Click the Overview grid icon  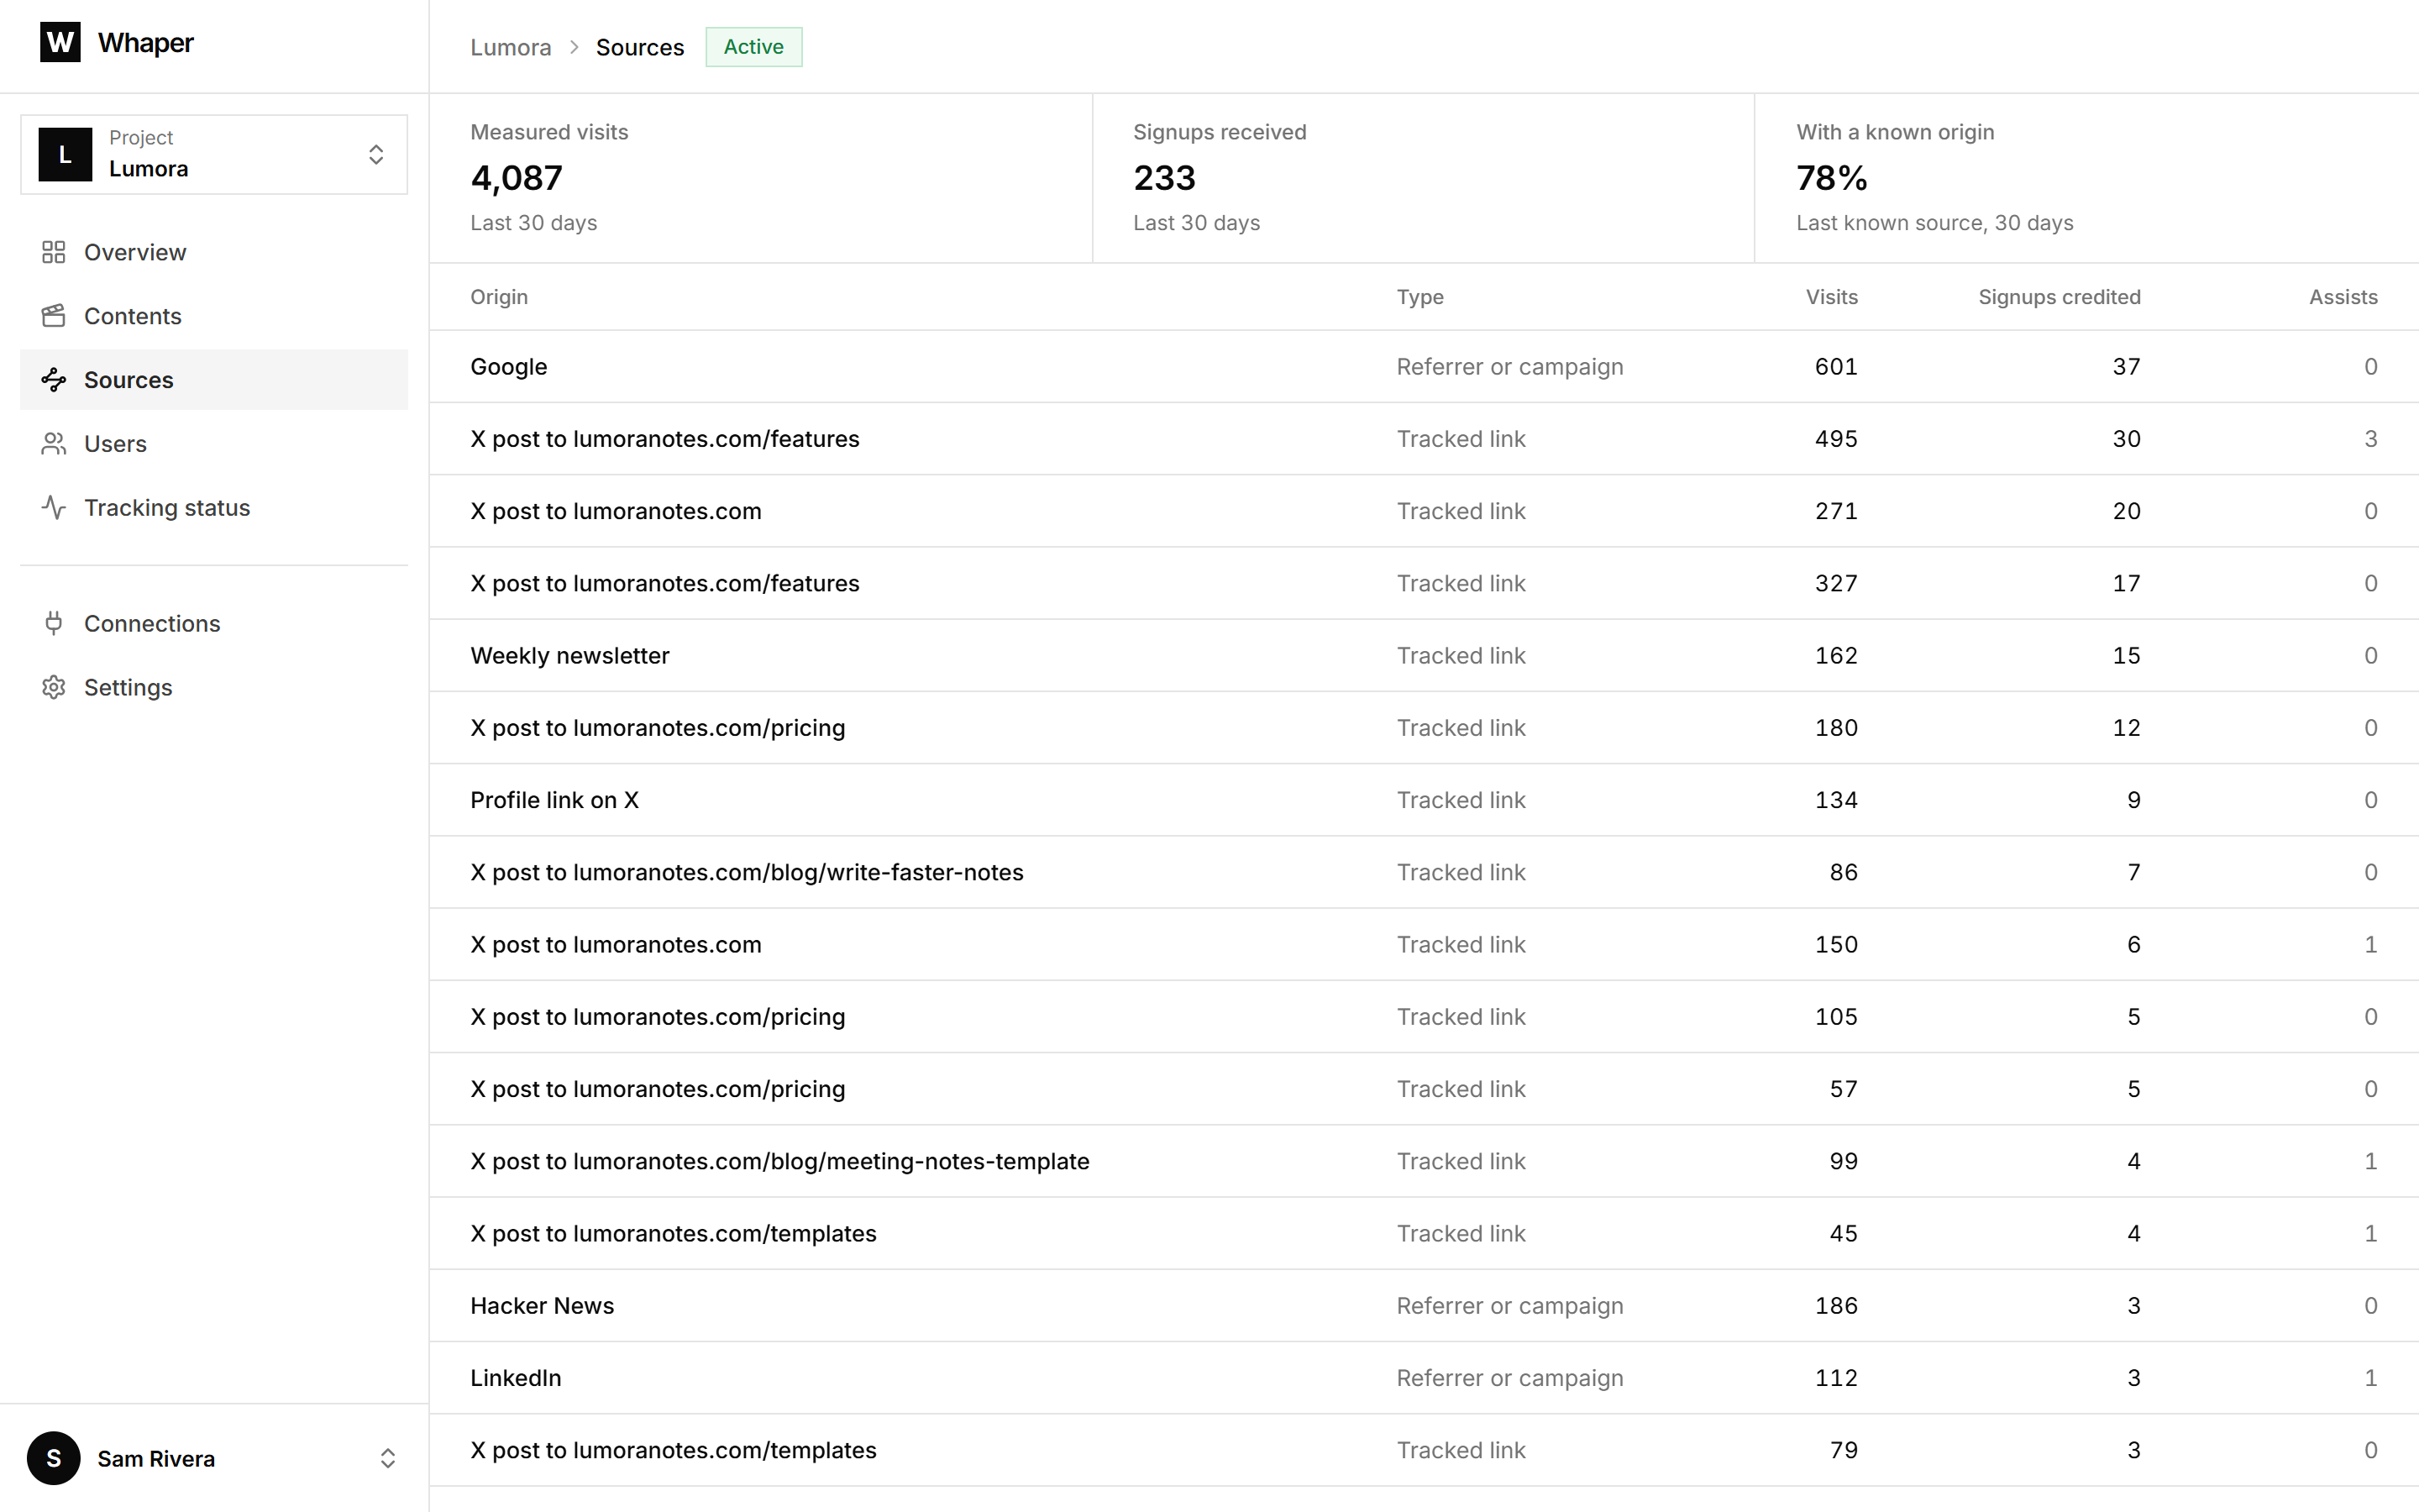tap(54, 252)
